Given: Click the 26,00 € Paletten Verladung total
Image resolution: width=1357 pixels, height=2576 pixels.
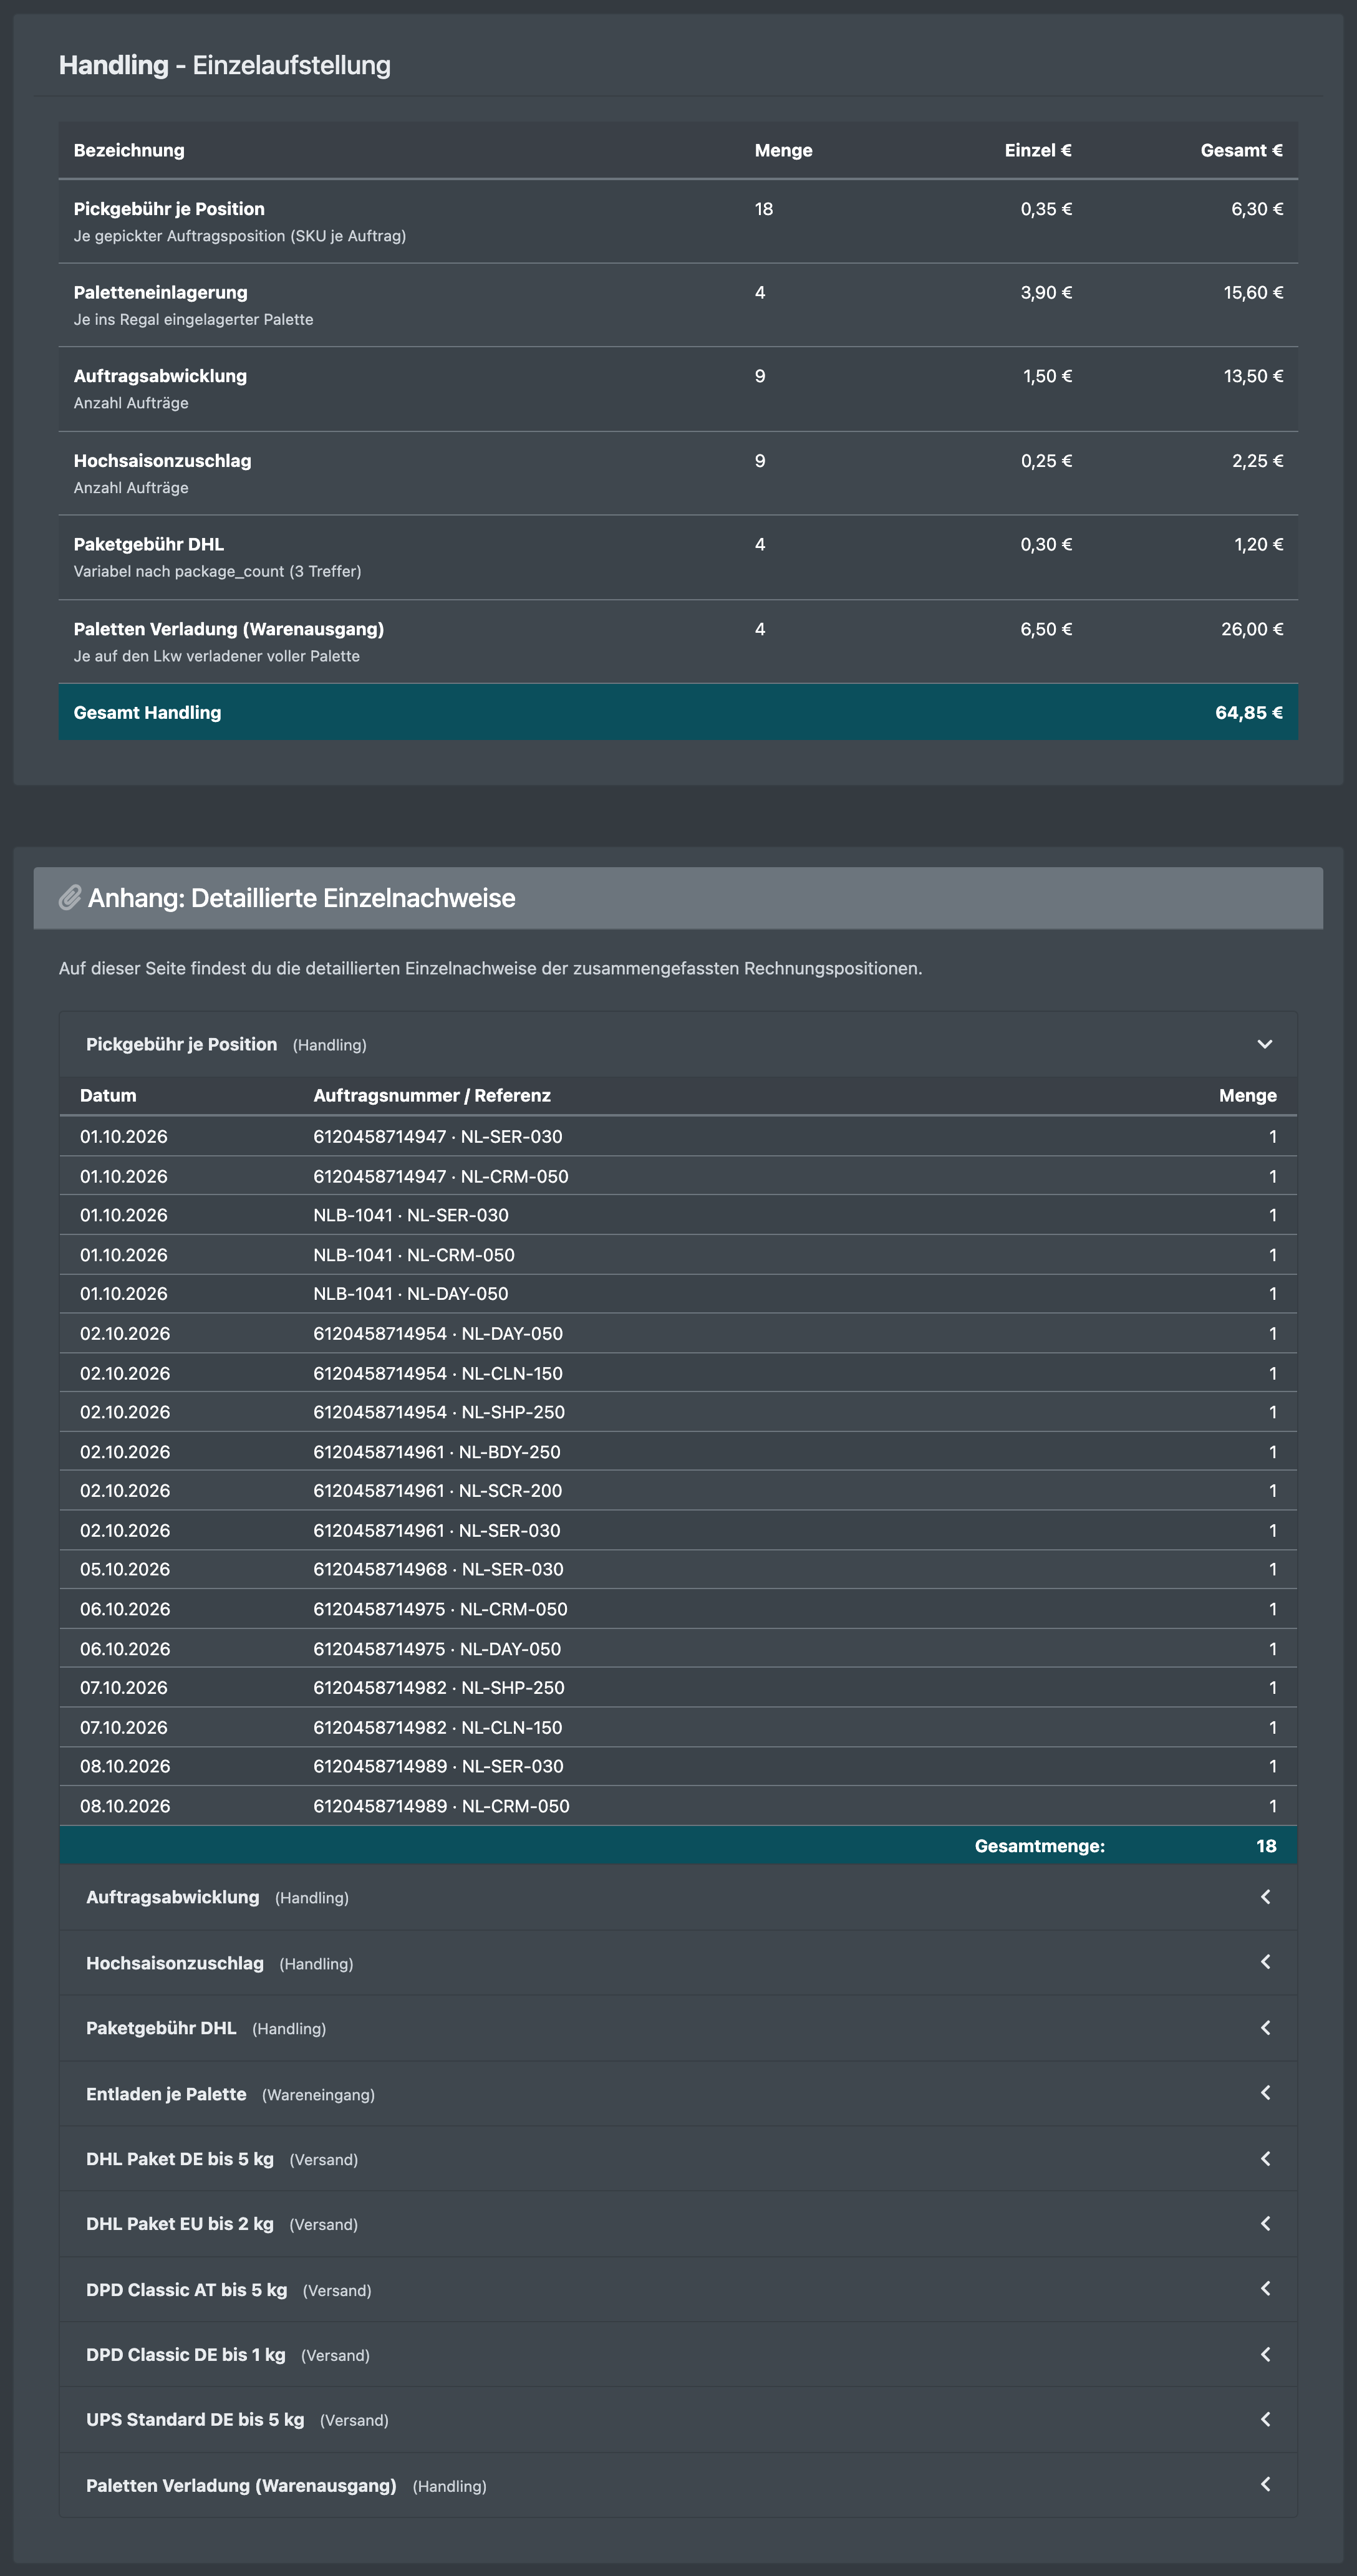Looking at the screenshot, I should 1252,629.
